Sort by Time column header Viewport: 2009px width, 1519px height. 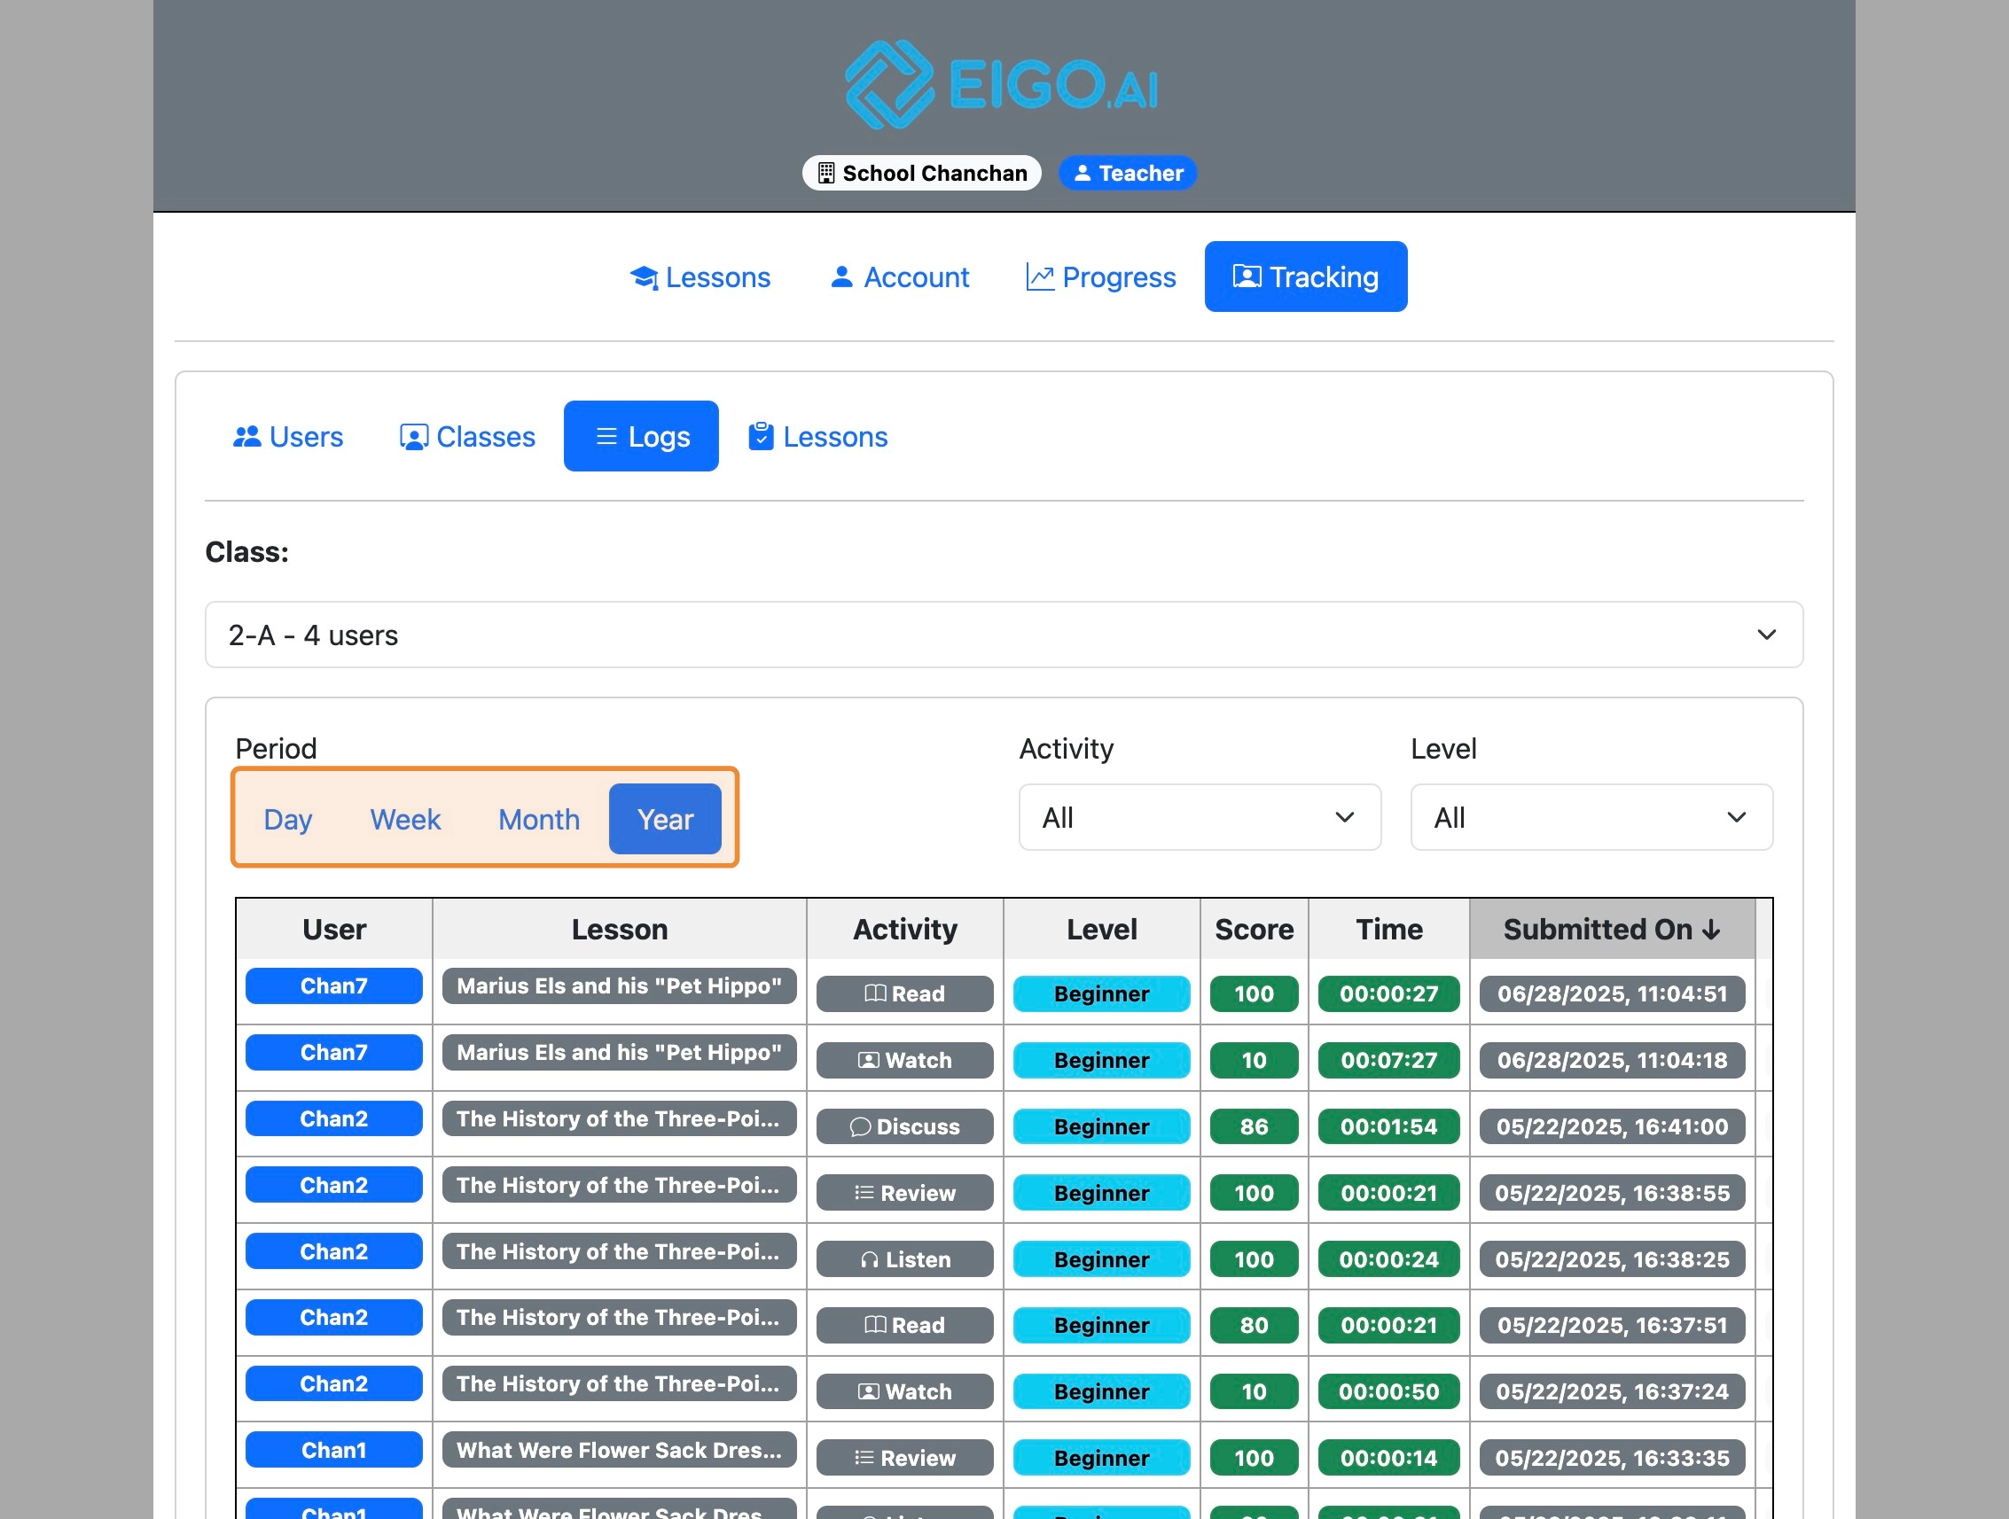(x=1388, y=930)
